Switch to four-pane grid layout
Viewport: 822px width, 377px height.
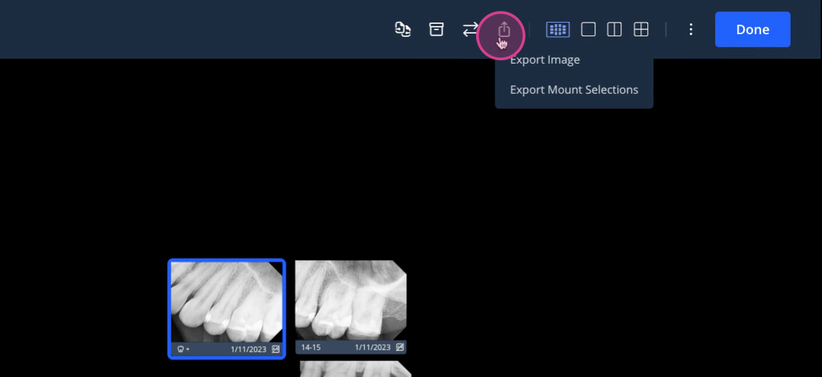click(x=641, y=29)
